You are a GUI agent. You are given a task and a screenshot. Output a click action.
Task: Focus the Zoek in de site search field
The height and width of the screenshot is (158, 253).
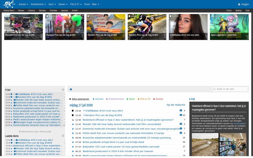tap(230, 89)
